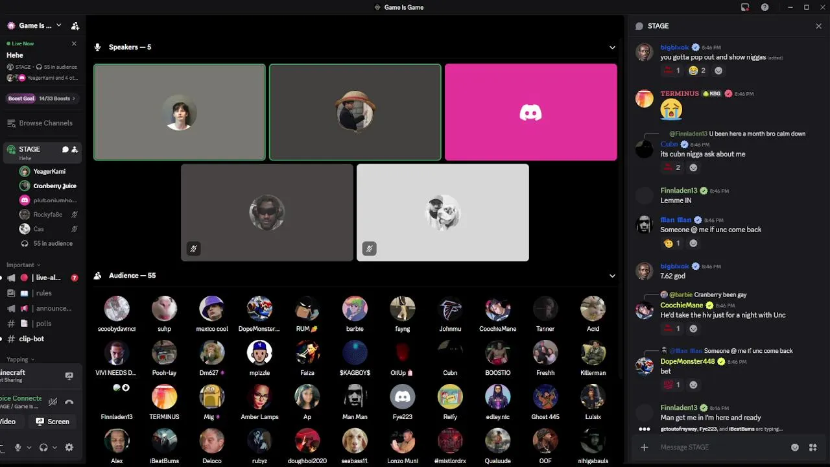Collapse the Audience — 55 section
The image size is (830, 467).
point(612,276)
